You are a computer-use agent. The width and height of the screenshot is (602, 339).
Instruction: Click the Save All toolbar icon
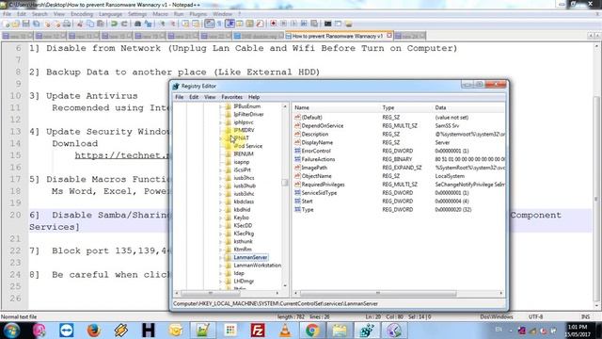coord(36,24)
